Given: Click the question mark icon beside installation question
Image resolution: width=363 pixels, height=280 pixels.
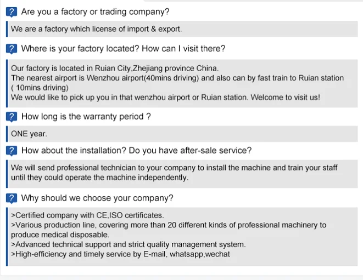Looking at the screenshot, I should [x=12, y=151].
